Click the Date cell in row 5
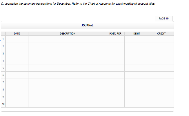The image size is (189, 116). click(17, 68)
